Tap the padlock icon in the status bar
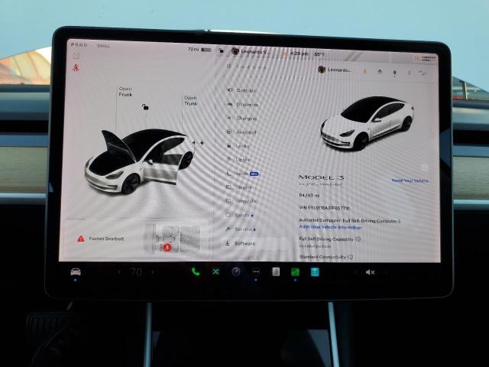Screen dimensions: 489x367 [221, 50]
